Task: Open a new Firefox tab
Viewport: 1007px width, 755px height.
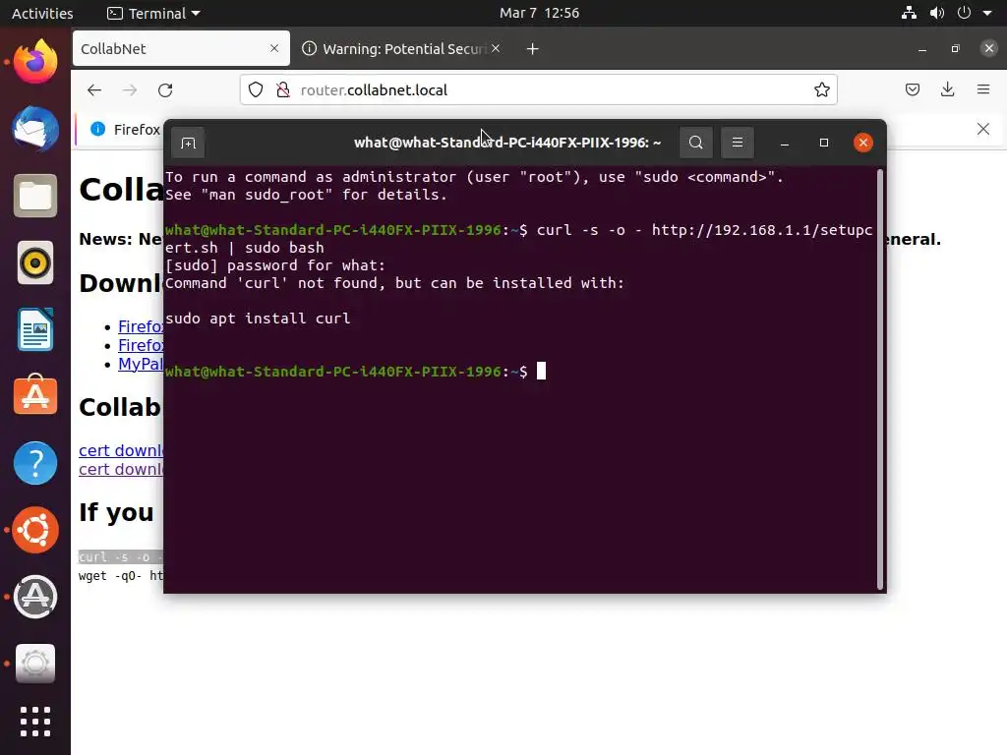Action: coord(532,49)
